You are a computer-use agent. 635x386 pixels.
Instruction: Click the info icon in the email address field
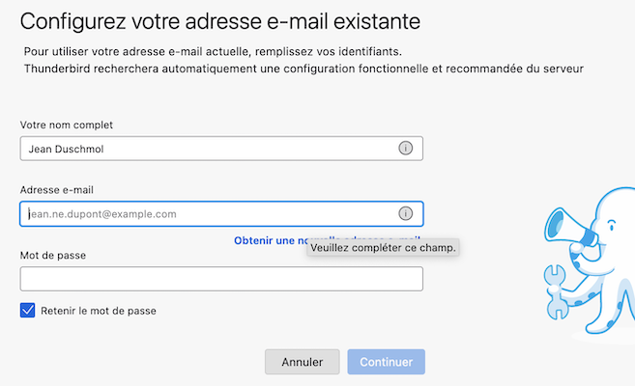pyautogui.click(x=405, y=213)
